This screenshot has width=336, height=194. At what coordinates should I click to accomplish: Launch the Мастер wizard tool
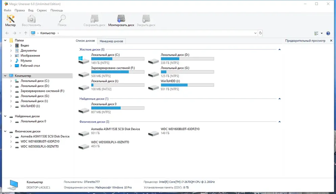(x=10, y=21)
